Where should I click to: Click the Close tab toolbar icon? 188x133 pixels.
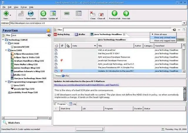point(93,14)
